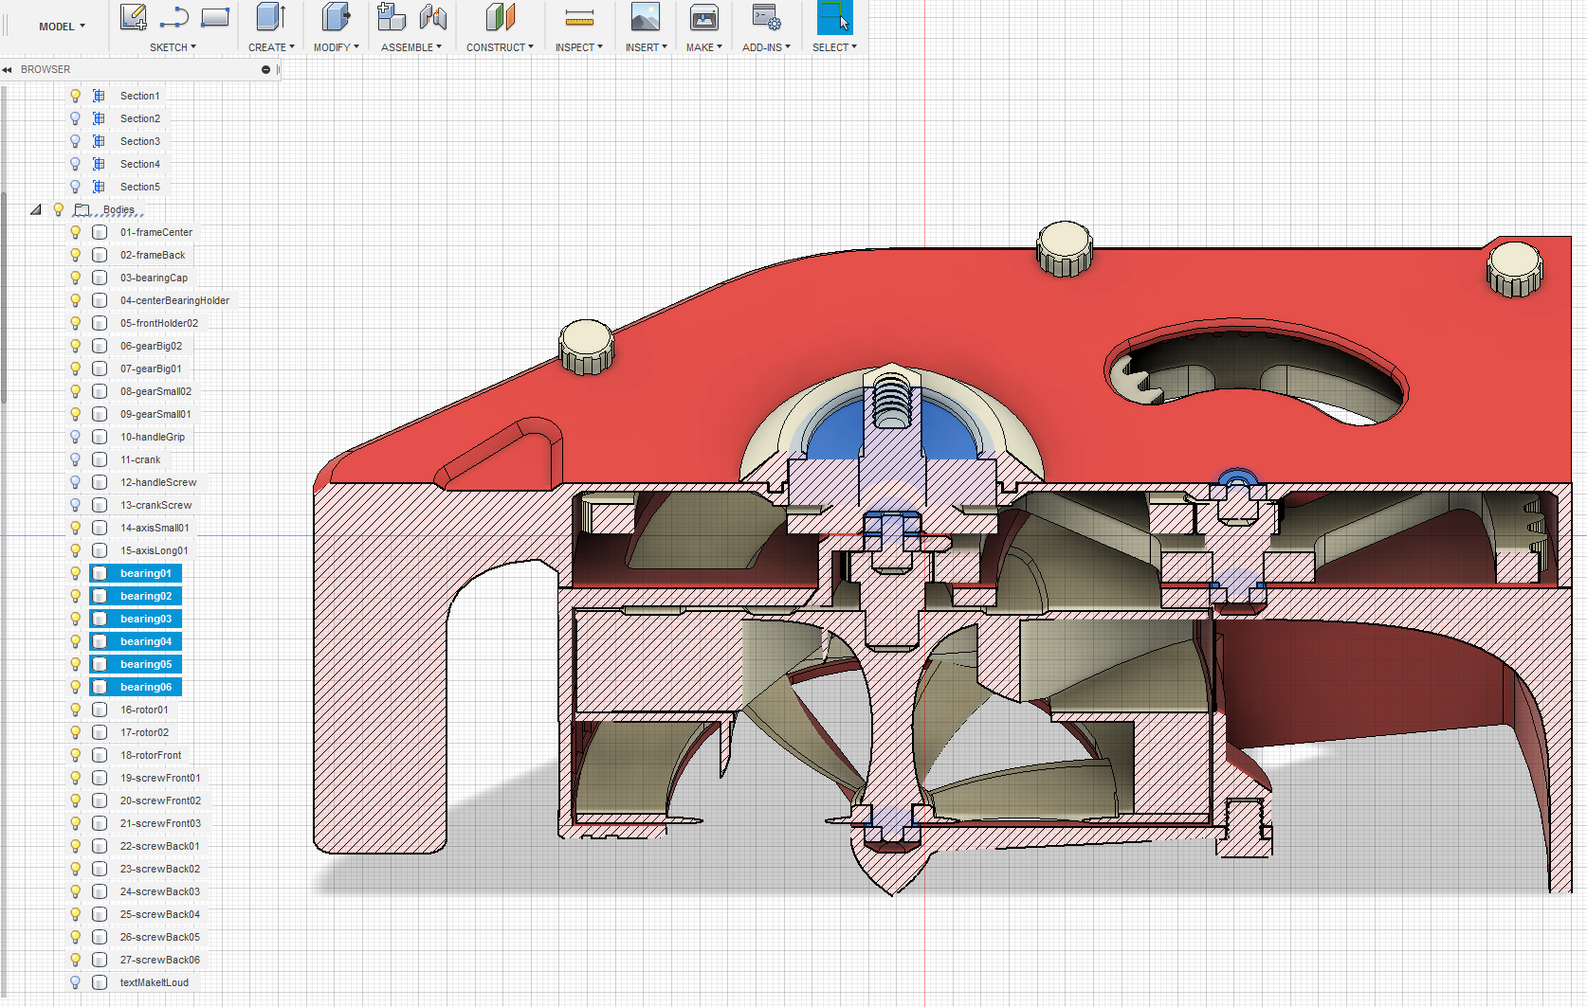1587x1007 pixels.
Task: Collapse the Browser panel with double arrow
Action: (x=7, y=69)
